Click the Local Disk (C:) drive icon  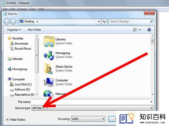tap(12, 84)
